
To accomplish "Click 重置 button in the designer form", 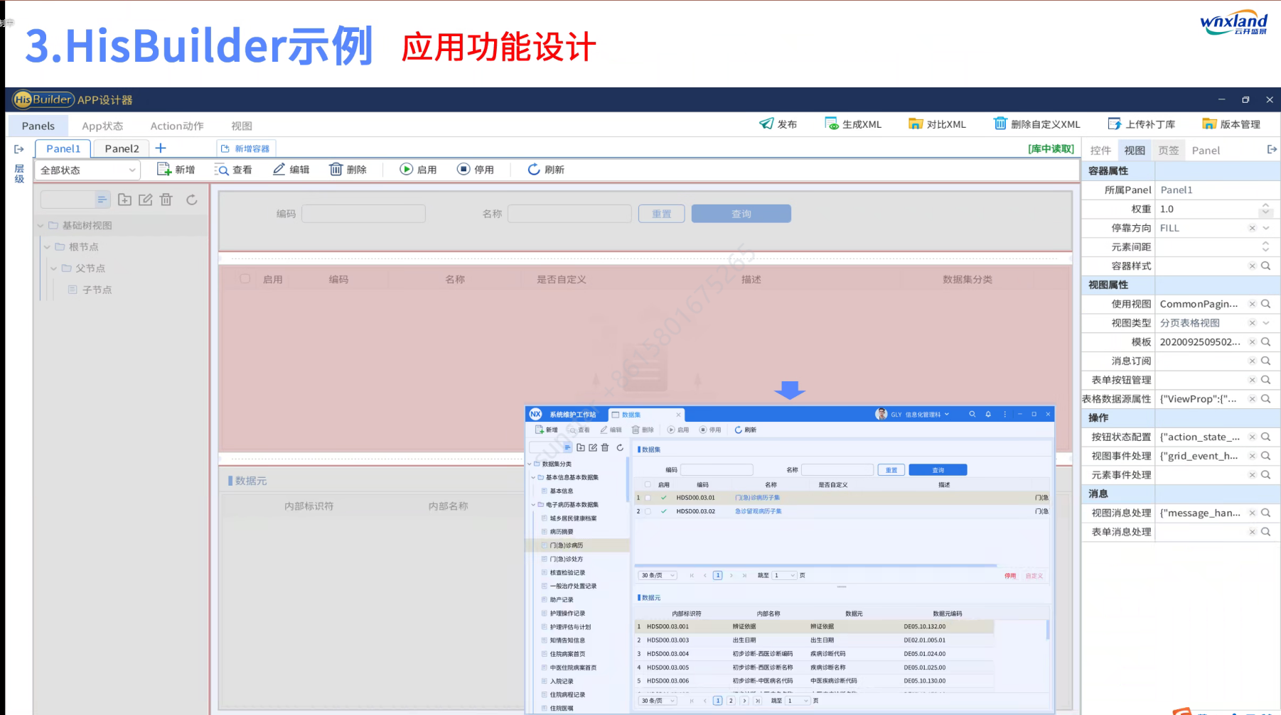I will click(662, 214).
